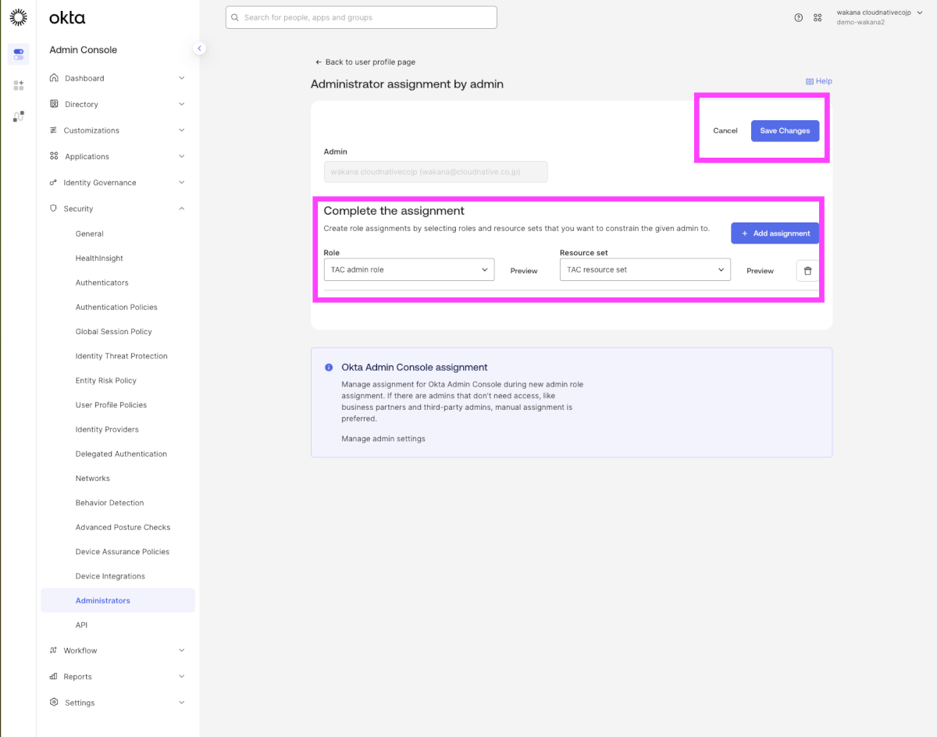Go to Authenticators in Security menu

pos(102,283)
